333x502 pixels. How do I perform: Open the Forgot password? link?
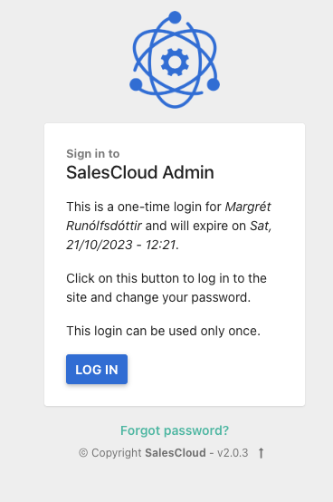point(175,430)
